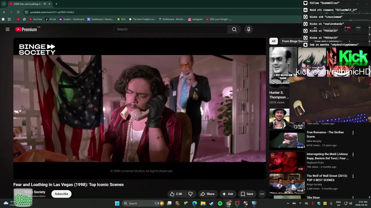Open options menu for Wolf of Wall Street video
The image size is (371, 208).
[x=353, y=176]
